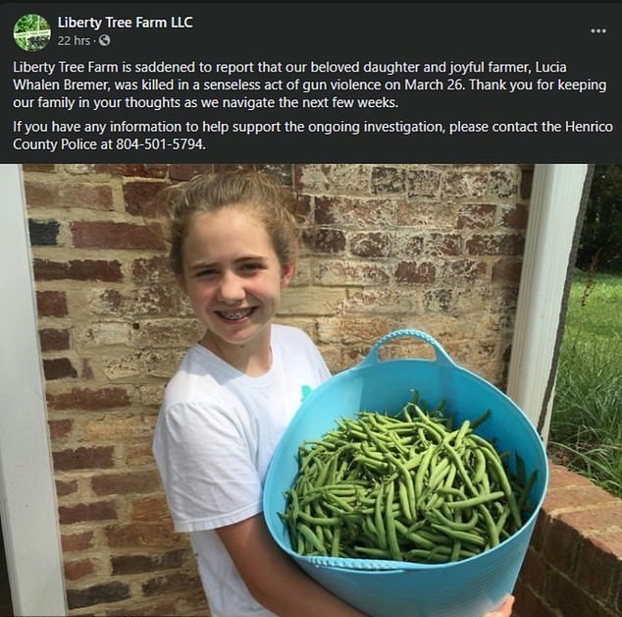
Task: Click Liberty Tree Farm at the post text start
Action: 61,66
